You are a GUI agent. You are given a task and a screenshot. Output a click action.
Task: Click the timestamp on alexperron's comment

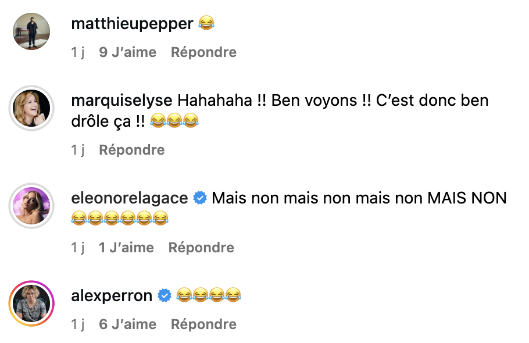coord(78,324)
